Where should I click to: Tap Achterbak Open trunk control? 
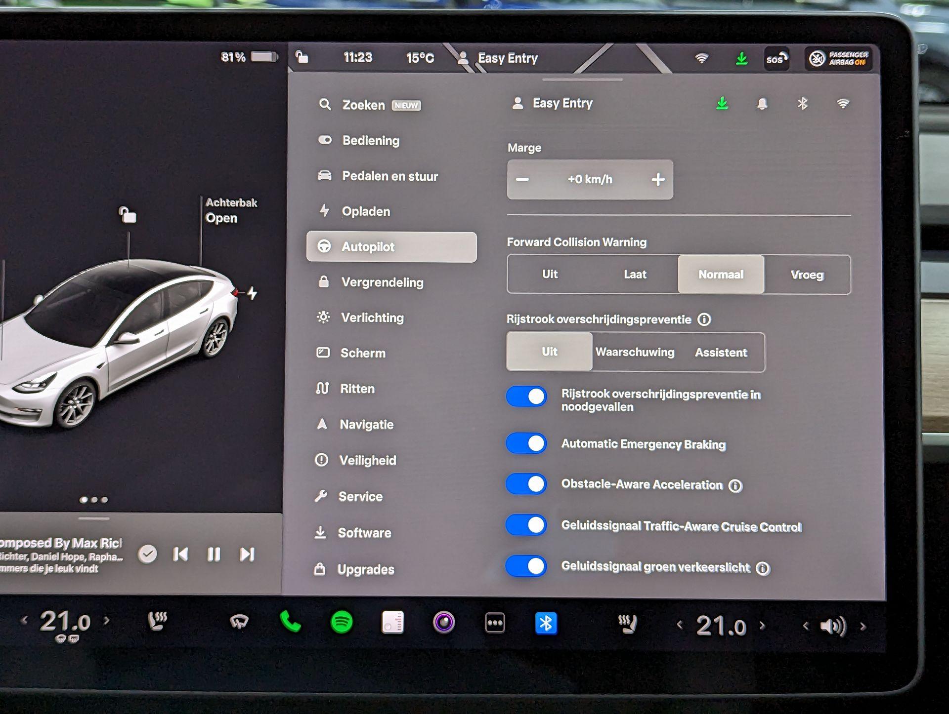[231, 210]
